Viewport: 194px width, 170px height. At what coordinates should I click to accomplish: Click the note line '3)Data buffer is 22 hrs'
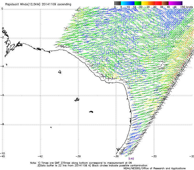click(92, 166)
